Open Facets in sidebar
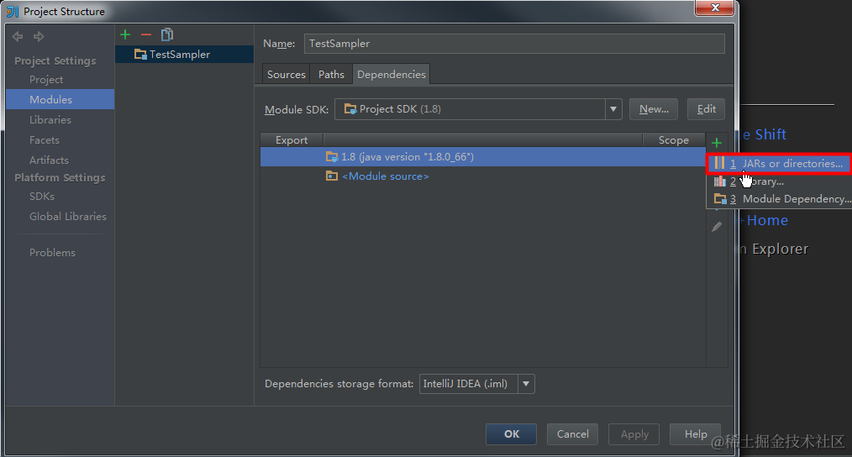852x457 pixels. pyautogui.click(x=44, y=140)
